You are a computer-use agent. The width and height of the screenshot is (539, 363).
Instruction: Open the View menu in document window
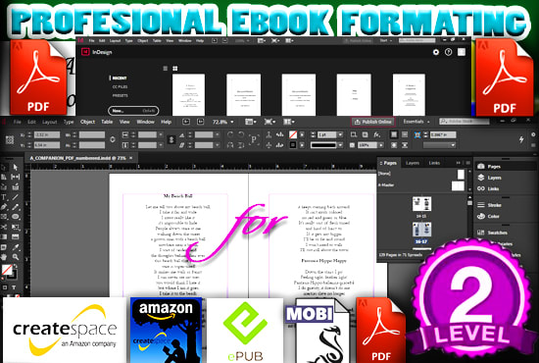pyautogui.click(x=124, y=122)
